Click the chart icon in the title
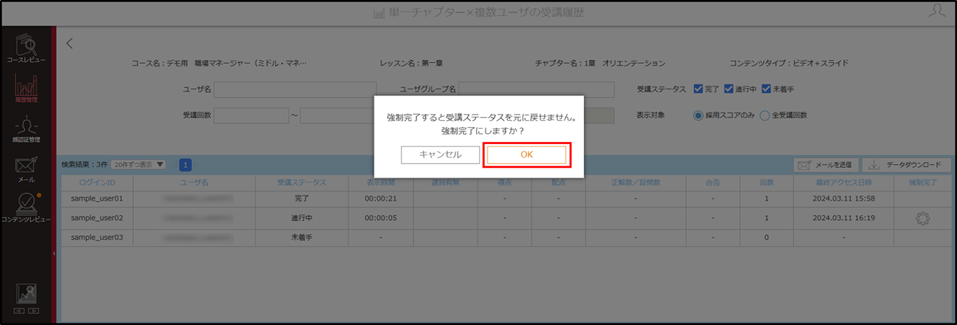This screenshot has height=325, width=957. pos(380,13)
